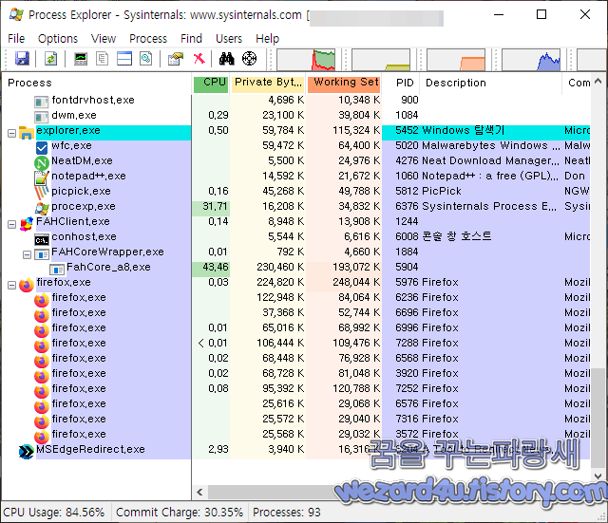Collapse the explorer.exe tree node
The height and width of the screenshot is (523, 608).
pyautogui.click(x=12, y=134)
